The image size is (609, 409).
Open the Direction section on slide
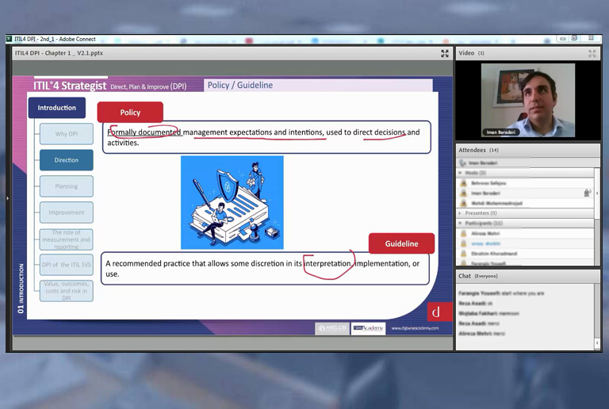click(67, 160)
